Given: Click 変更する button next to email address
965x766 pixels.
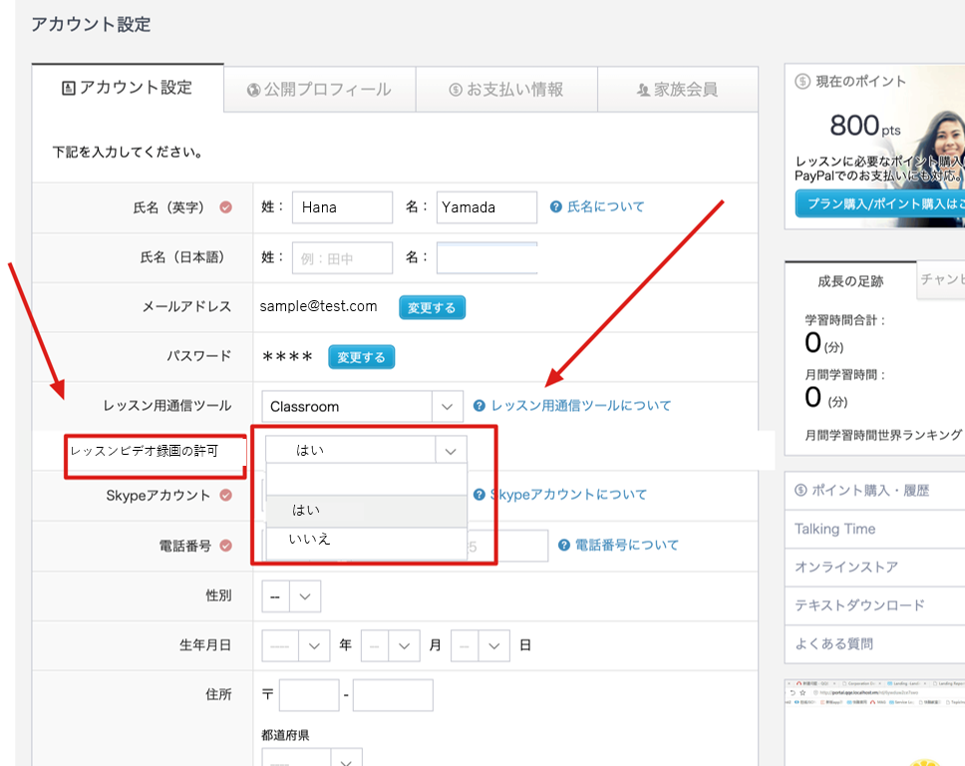Looking at the screenshot, I should click(x=432, y=308).
